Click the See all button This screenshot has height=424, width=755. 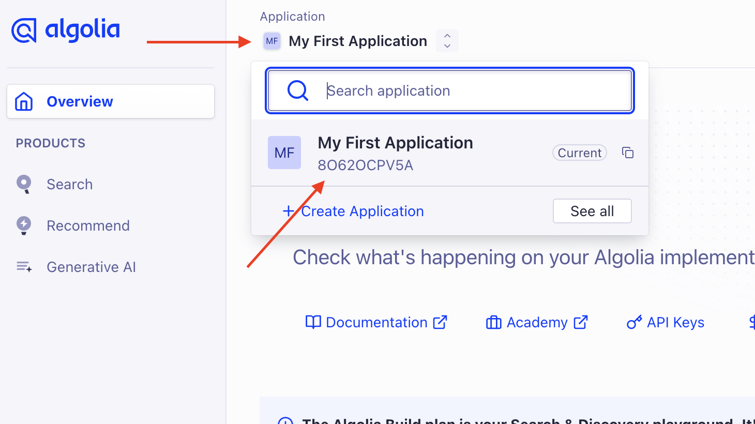592,211
